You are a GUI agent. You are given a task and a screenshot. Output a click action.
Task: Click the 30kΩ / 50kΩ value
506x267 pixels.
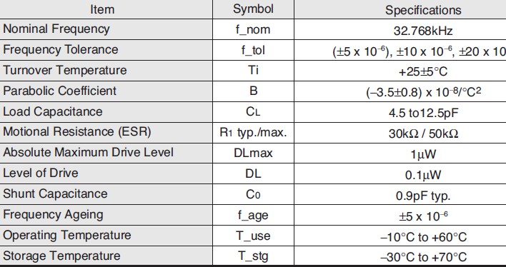coord(423,133)
